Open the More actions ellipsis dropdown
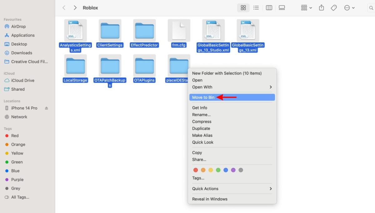Viewport: 375px width, 213px height. pos(349,8)
